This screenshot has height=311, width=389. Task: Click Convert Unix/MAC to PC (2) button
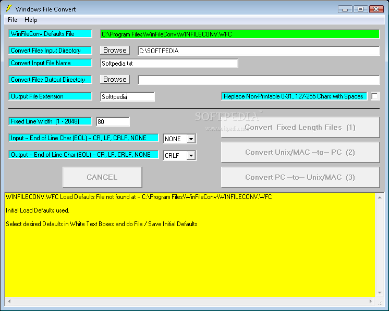tap(300, 152)
